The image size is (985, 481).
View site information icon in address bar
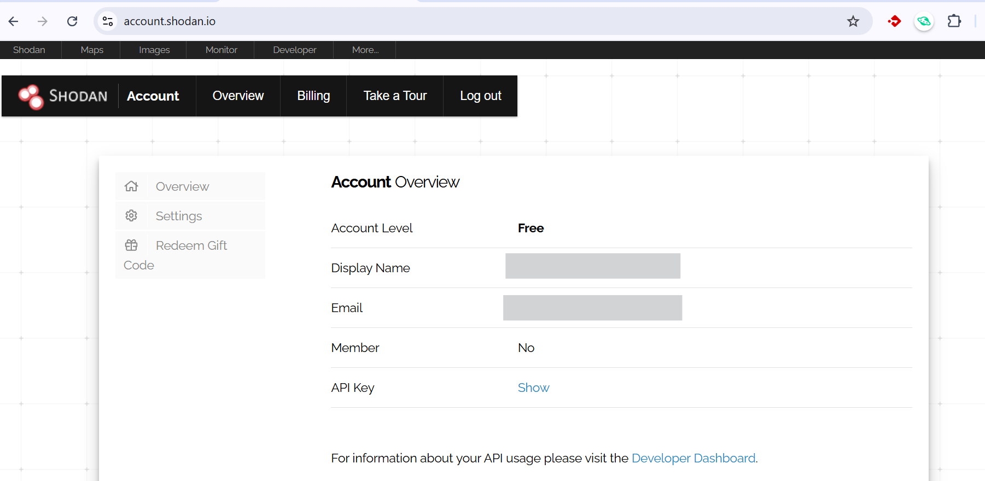point(108,21)
